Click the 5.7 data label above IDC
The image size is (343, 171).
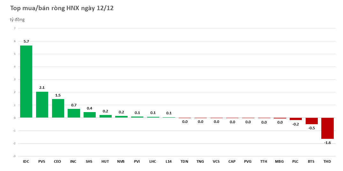26,41
